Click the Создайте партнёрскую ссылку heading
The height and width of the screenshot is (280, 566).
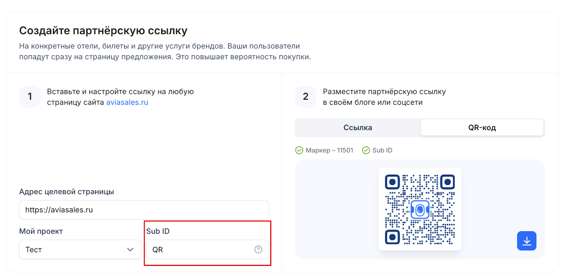pos(103,31)
